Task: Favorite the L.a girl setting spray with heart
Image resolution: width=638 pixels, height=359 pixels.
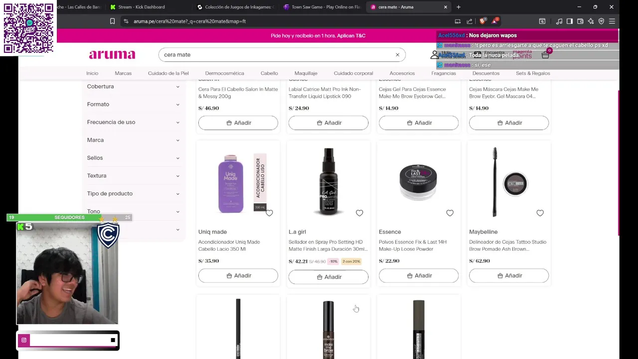Action: tap(359, 213)
